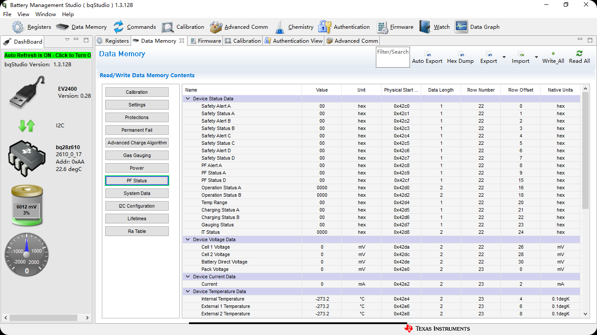Open the Import dropdown arrow
The width and height of the screenshot is (597, 335).
(536, 57)
